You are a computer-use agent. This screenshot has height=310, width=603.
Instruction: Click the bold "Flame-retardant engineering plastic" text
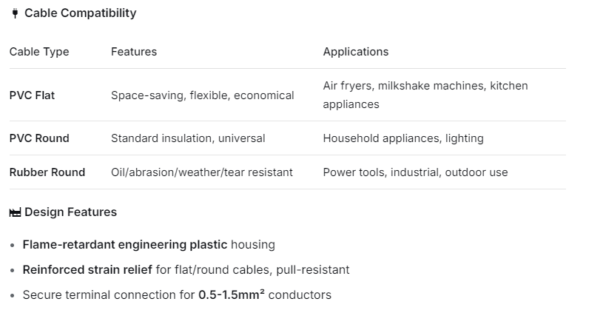click(125, 245)
